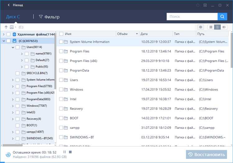Click folder icon of Program Files list row
Viewport: 233px width, 163px height.
[66, 51]
